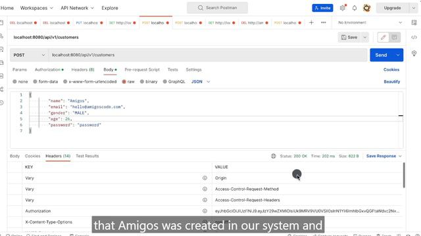
Task: Open the JSON format dropdown
Action: point(201,81)
